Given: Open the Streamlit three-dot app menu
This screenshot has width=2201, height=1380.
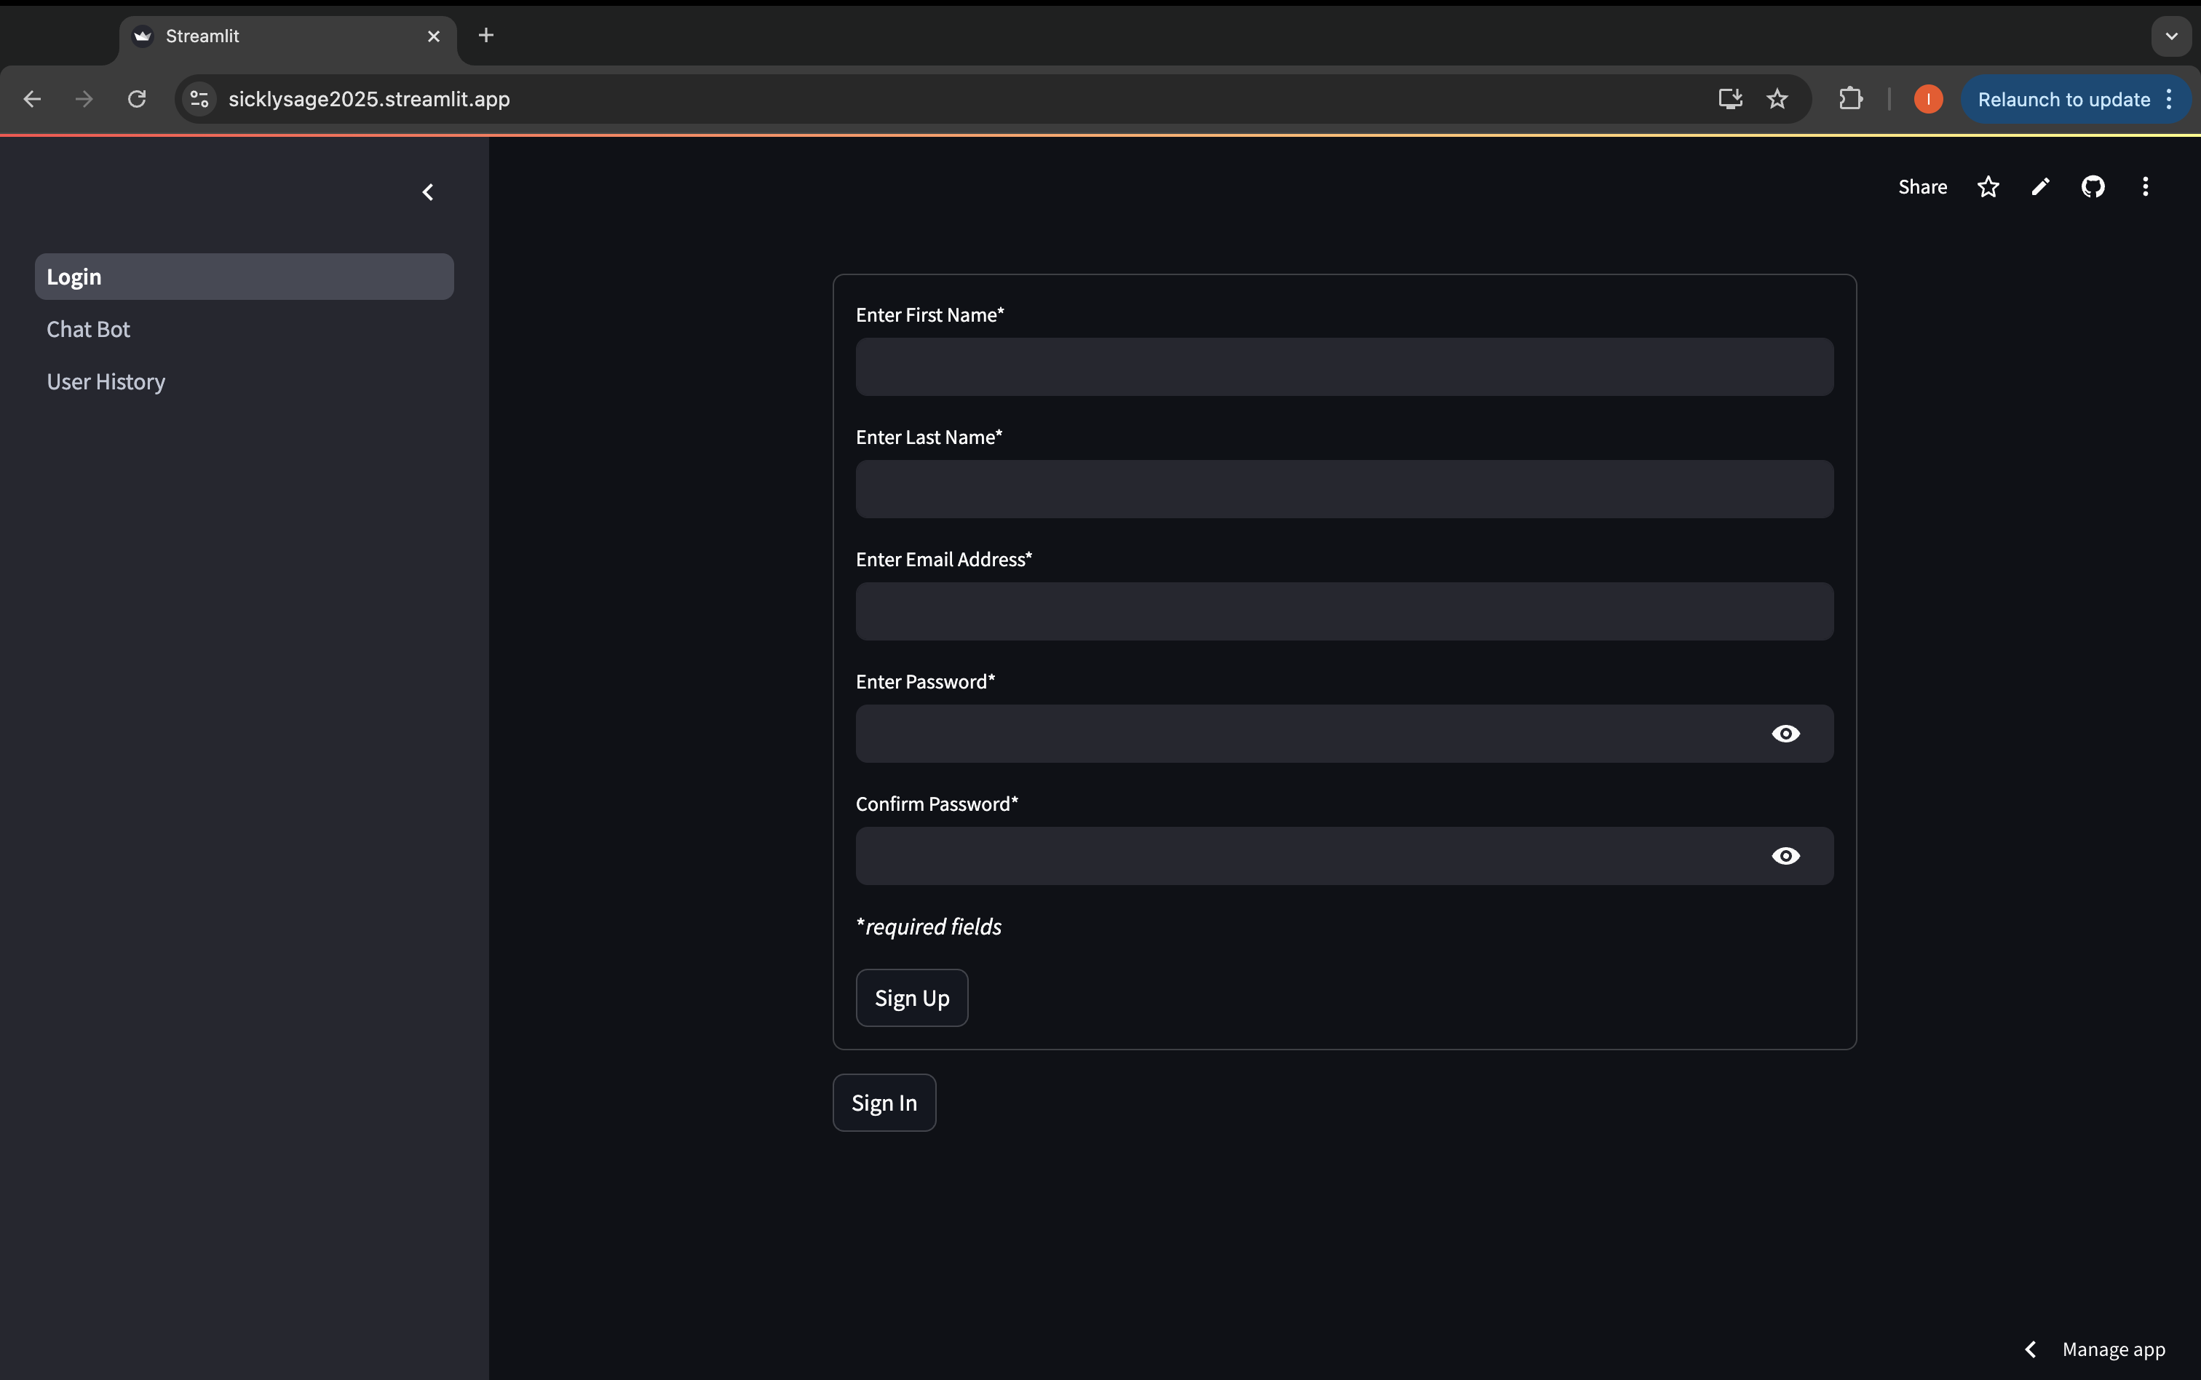Looking at the screenshot, I should pyautogui.click(x=2146, y=187).
